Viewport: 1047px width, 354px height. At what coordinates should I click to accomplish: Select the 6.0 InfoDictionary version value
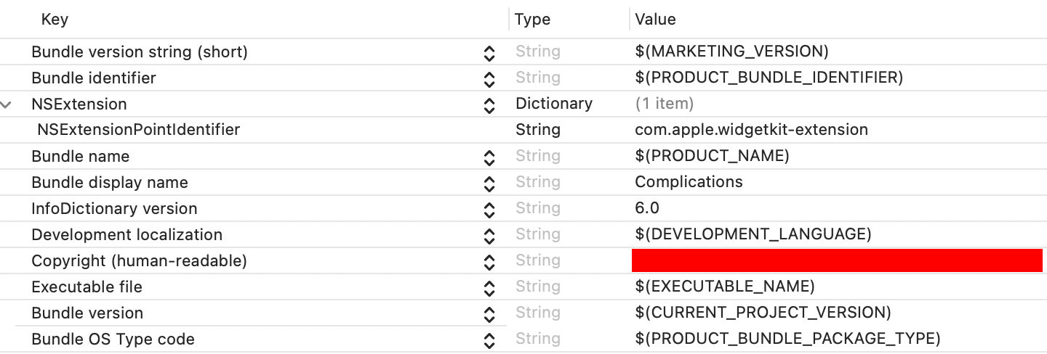[647, 208]
